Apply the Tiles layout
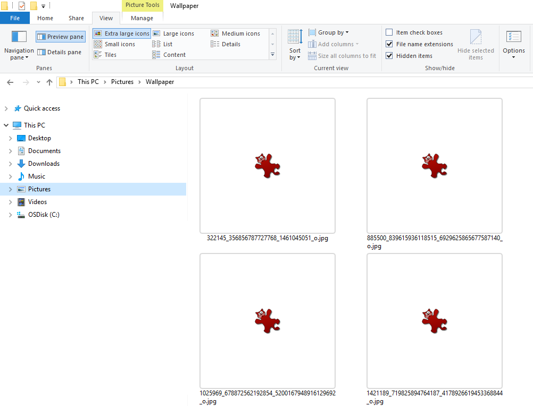 pos(113,54)
